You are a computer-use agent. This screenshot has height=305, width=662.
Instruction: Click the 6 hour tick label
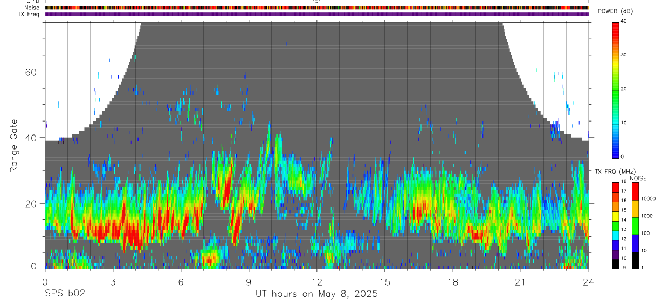(181, 281)
